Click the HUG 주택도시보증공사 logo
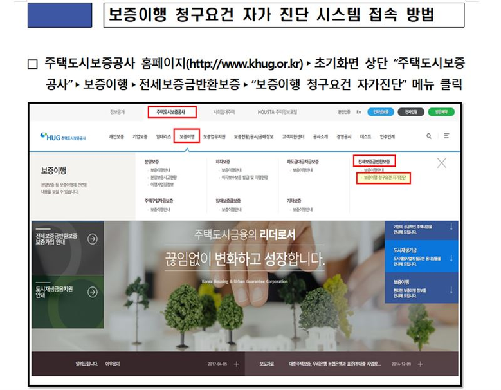Image resolution: width=501 pixels, height=390 pixels. pyautogui.click(x=63, y=136)
